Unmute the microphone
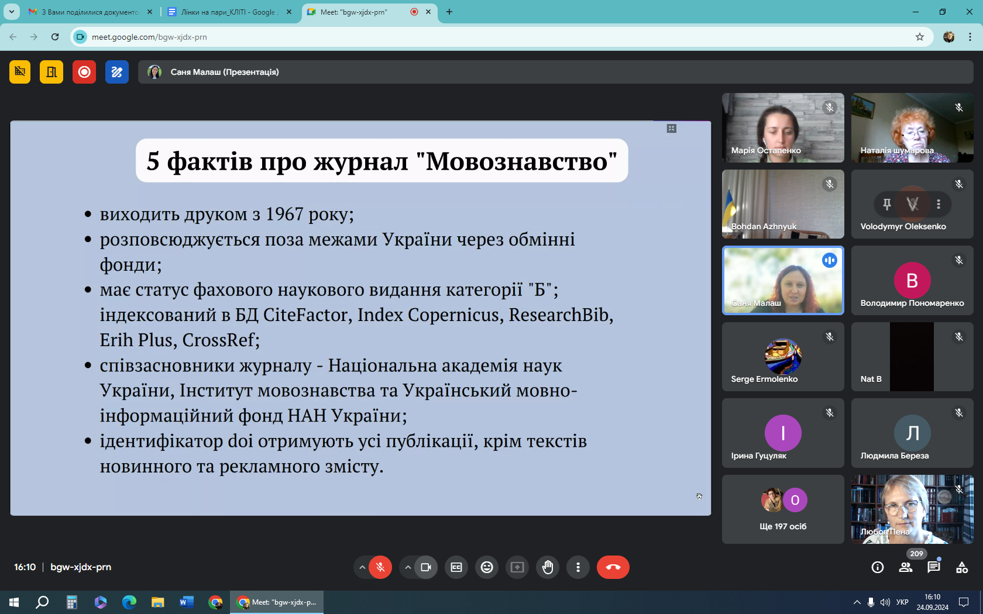Image resolution: width=983 pixels, height=614 pixels. click(380, 567)
